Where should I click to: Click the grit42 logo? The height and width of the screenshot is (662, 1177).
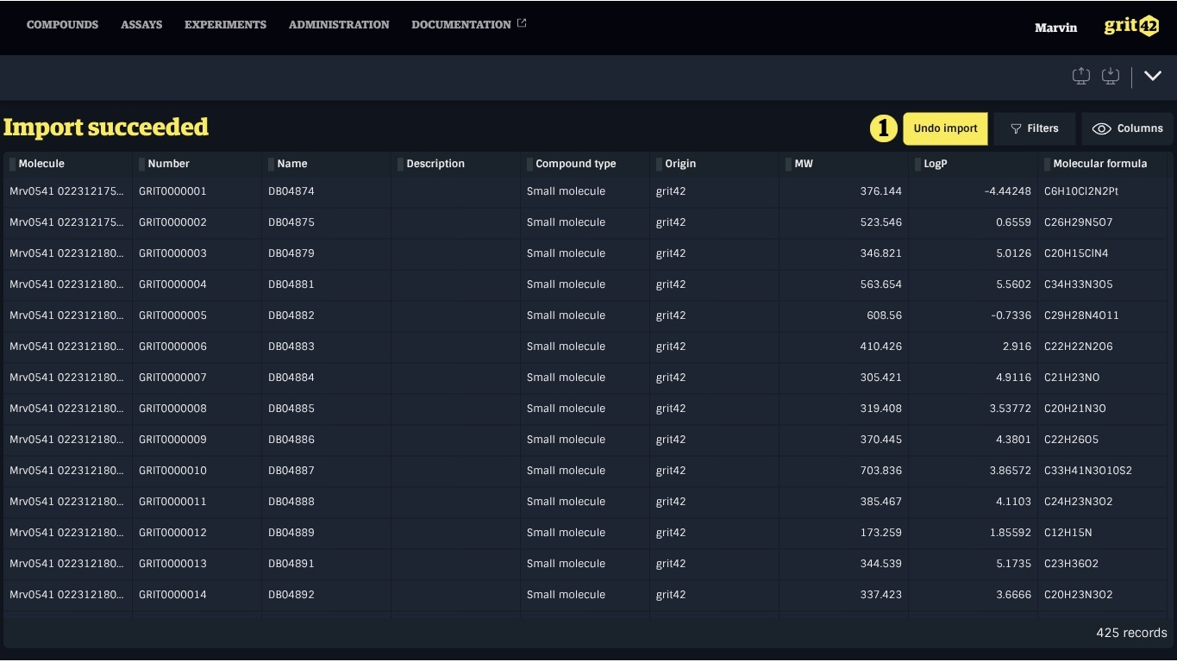point(1131,26)
